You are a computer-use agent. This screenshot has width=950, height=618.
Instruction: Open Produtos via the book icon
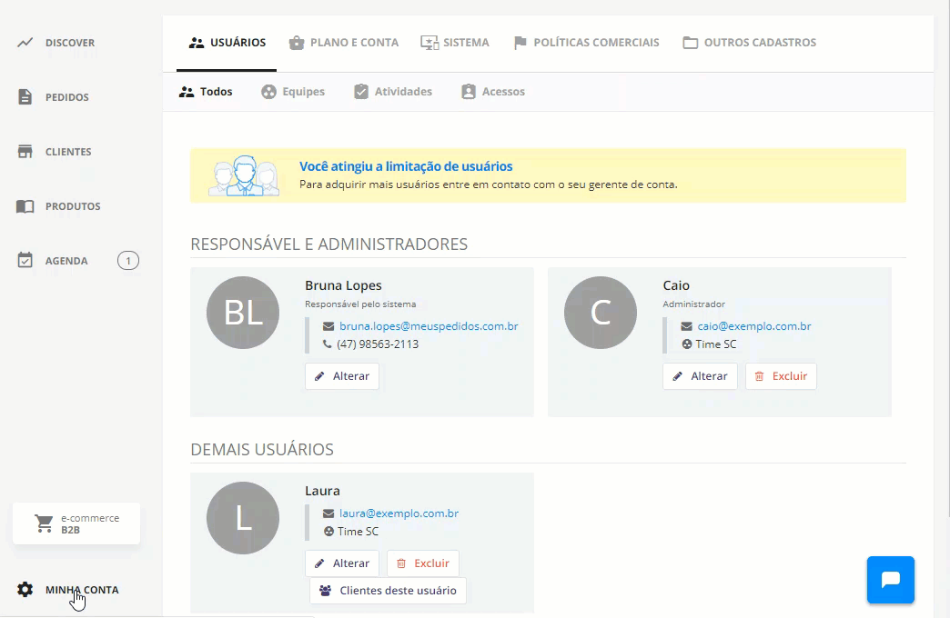[25, 206]
